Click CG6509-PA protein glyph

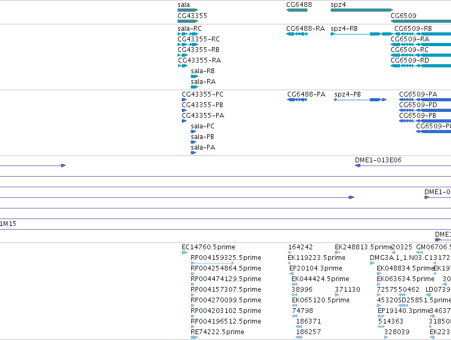coord(425,100)
